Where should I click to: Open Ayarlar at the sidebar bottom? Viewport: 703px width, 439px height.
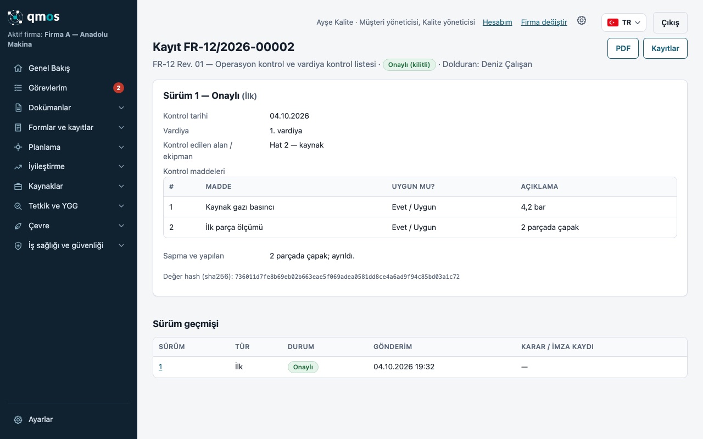pos(69,420)
